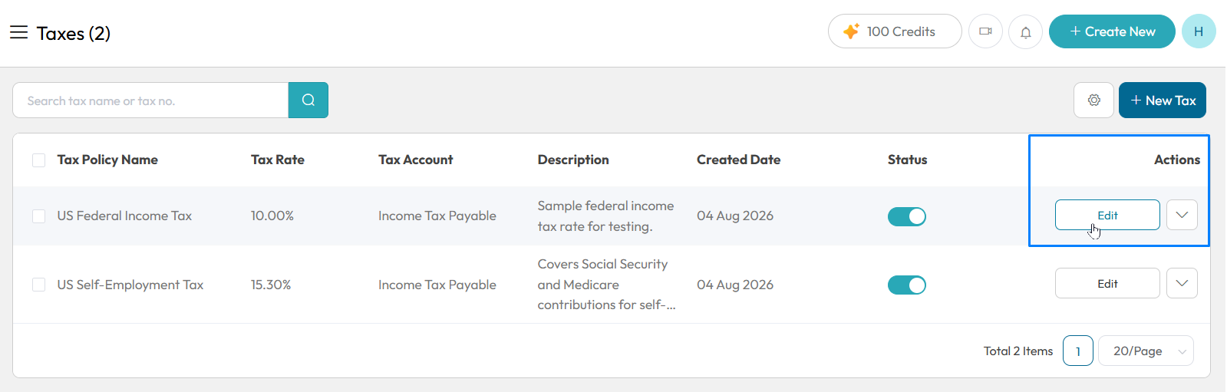Go to page 1 in pagination
Image resolution: width=1227 pixels, height=392 pixels.
coord(1078,351)
